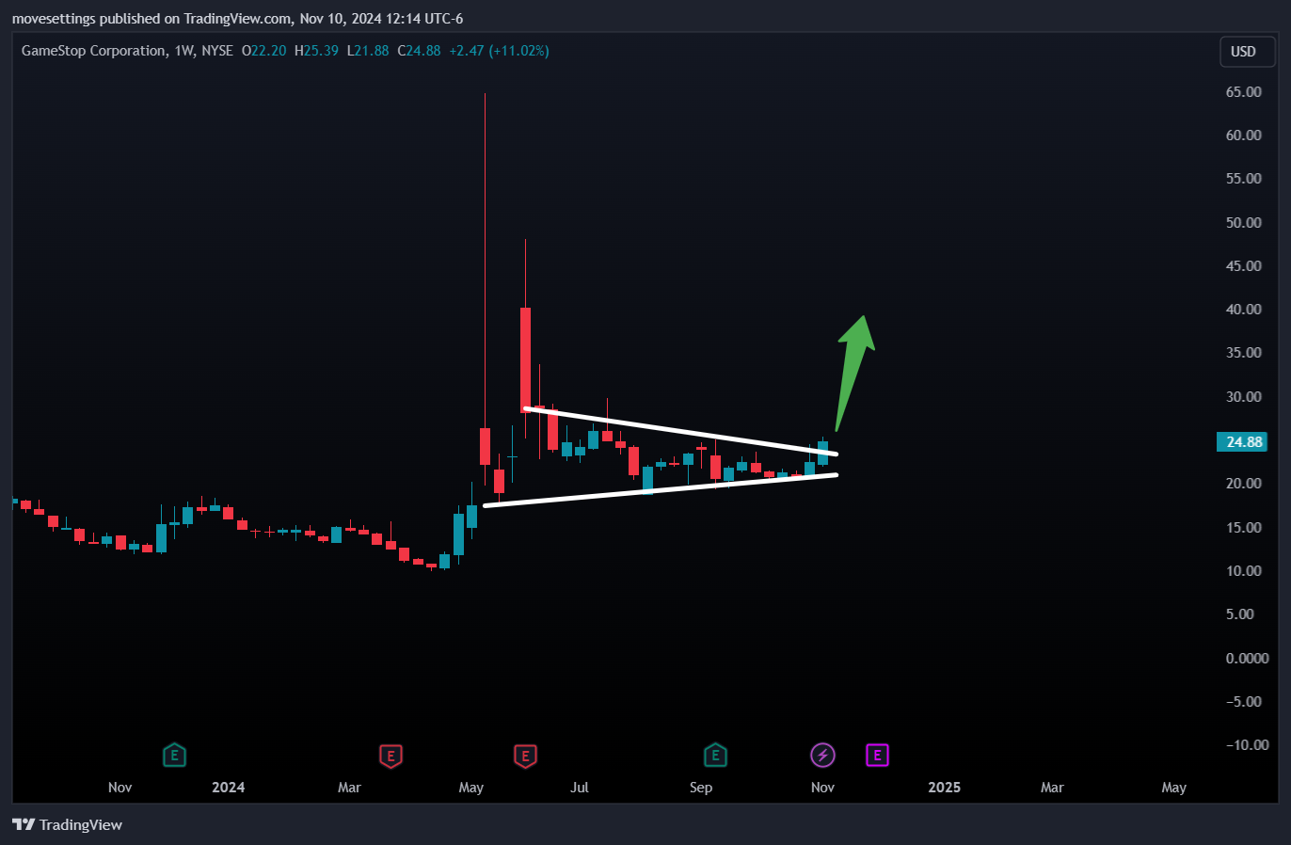1291x845 pixels.
Task: Click the purple lightning event marker
Action: pos(822,755)
